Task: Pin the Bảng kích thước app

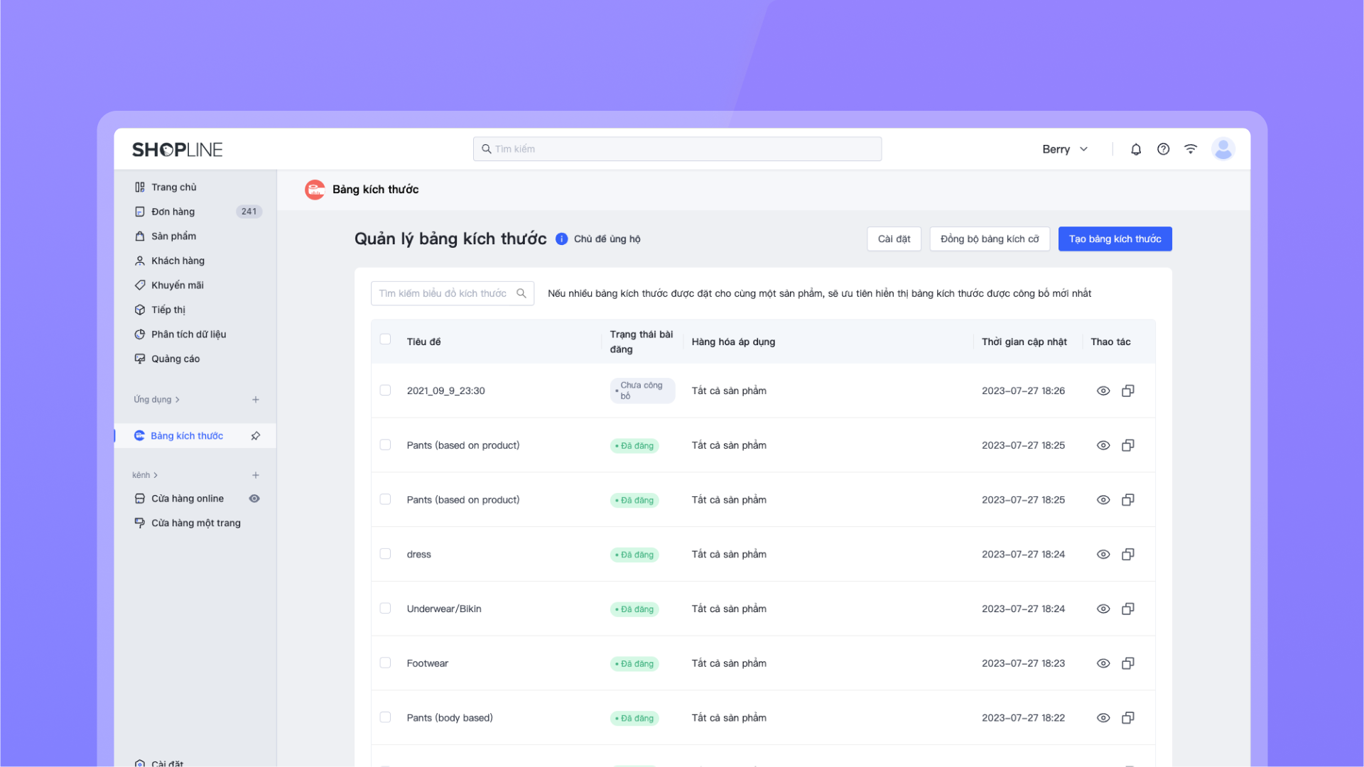Action: pyautogui.click(x=256, y=436)
